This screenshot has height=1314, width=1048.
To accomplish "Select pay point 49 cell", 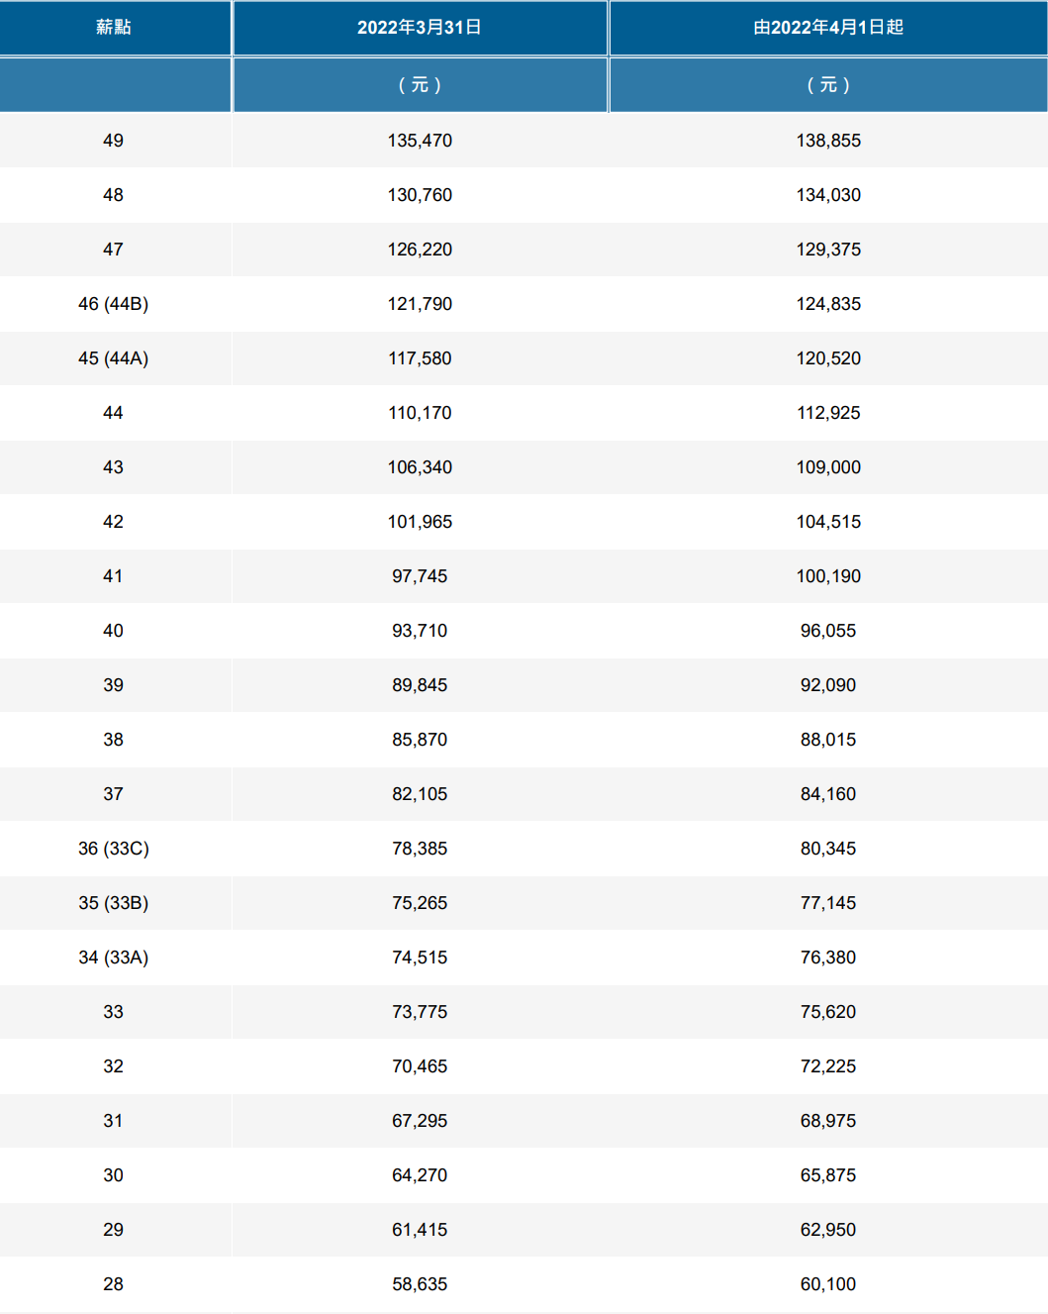I will coord(114,141).
